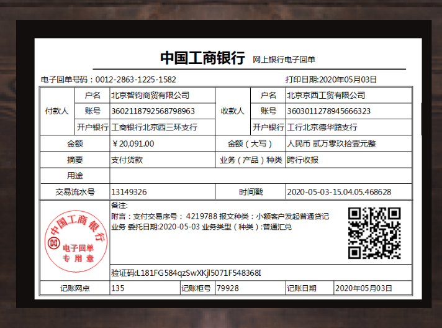Click the 记账日期 label
Screen dimensions: 442x328
pyautogui.click(x=302, y=288)
